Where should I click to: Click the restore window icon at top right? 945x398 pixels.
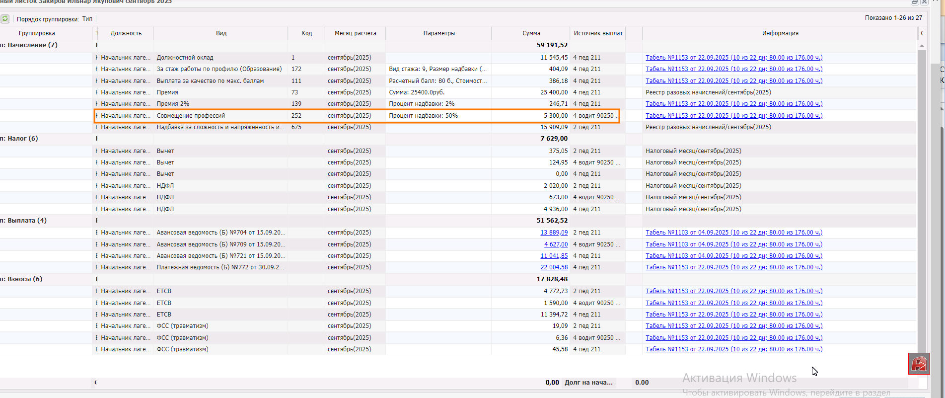click(x=915, y=2)
